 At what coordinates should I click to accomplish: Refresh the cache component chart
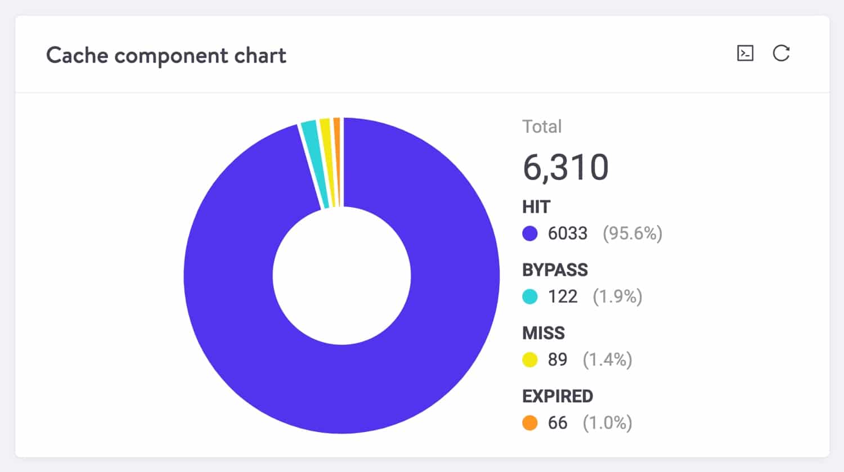coord(782,53)
